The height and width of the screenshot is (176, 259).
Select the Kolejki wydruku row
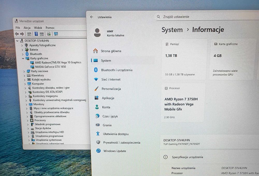click(41, 80)
